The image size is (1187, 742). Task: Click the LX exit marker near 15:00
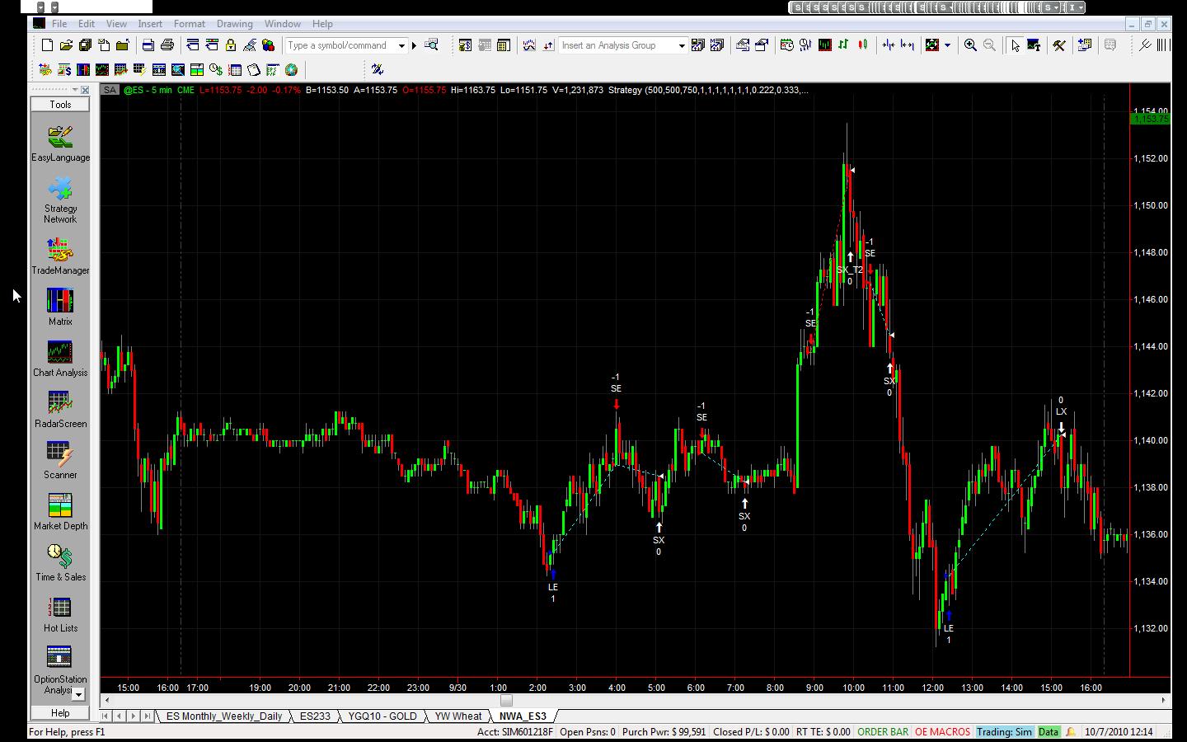1061,411
